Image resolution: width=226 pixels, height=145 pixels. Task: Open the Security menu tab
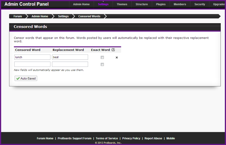click(x=200, y=4)
